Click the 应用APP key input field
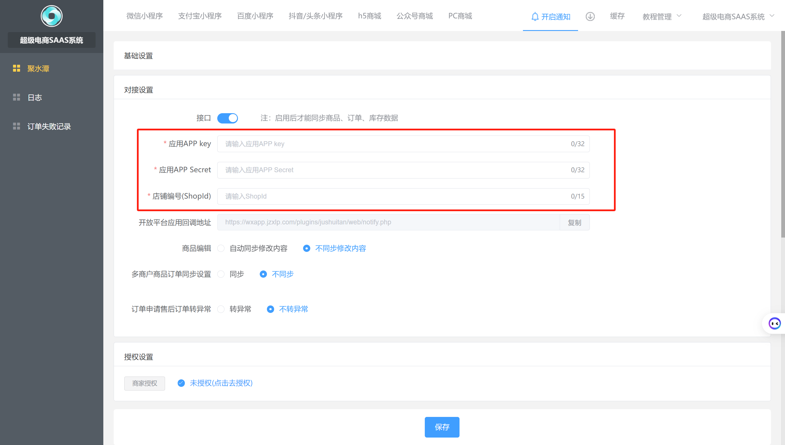The image size is (785, 445). (395, 144)
